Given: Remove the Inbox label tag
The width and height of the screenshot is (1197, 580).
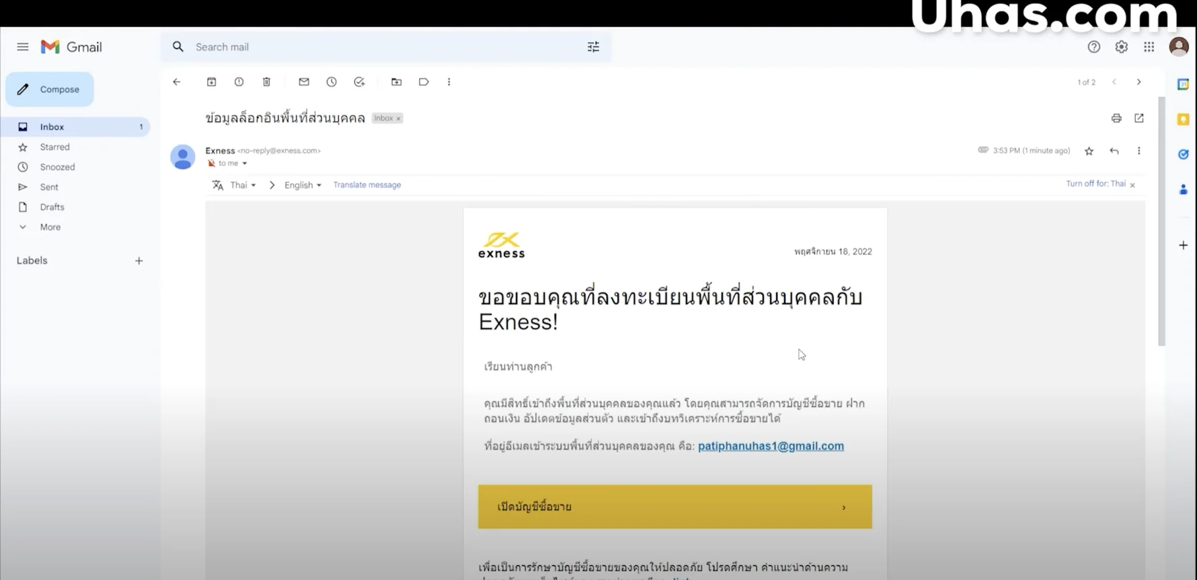Looking at the screenshot, I should [x=399, y=118].
